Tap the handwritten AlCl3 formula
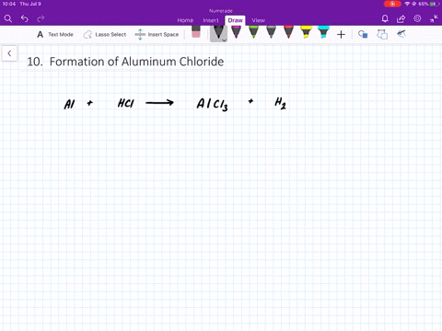The image size is (442, 331). (212, 105)
